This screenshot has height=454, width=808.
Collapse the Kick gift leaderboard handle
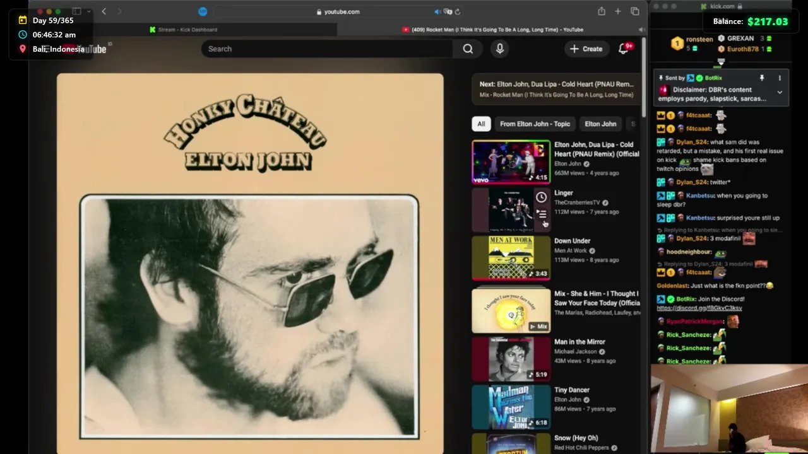(721, 62)
